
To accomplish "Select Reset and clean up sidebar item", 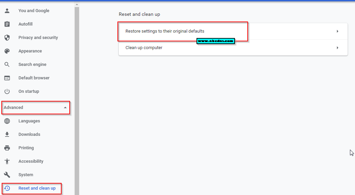I will 37,188.
